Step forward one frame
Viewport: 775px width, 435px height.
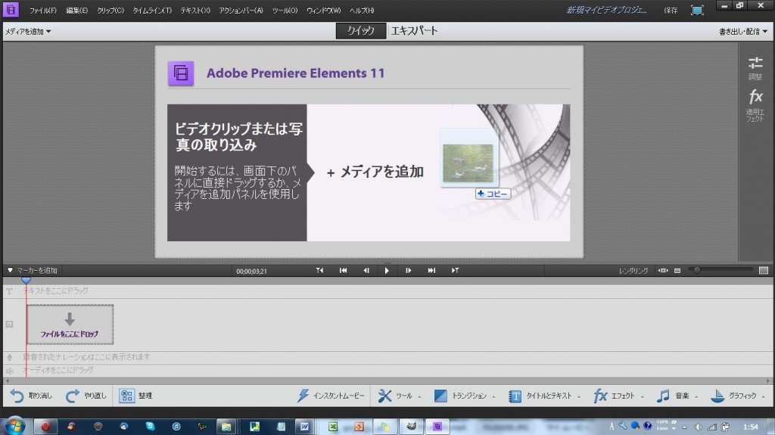point(408,270)
